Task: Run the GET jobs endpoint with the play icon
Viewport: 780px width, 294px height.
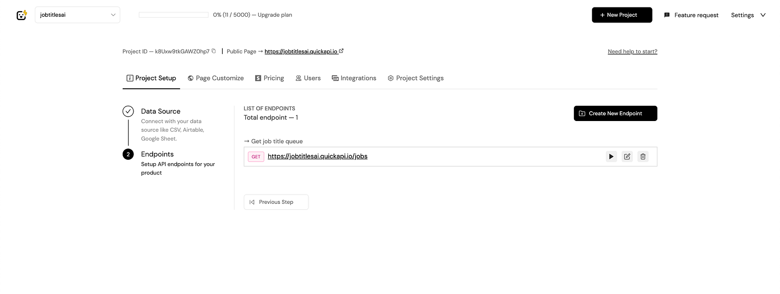Action: pyautogui.click(x=611, y=156)
